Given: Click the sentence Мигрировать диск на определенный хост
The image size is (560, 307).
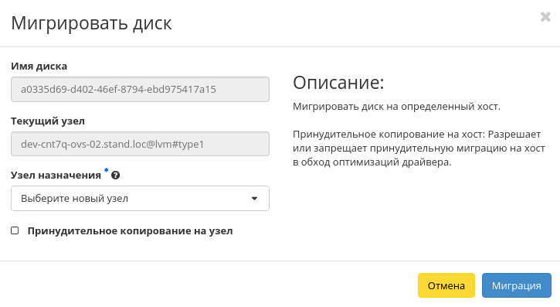Looking at the screenshot, I should [x=396, y=107].
